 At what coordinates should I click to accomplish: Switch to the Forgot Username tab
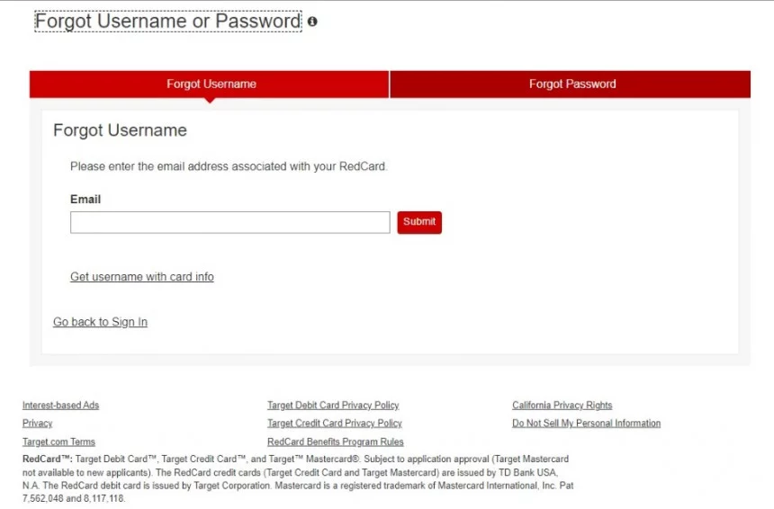pyautogui.click(x=210, y=85)
